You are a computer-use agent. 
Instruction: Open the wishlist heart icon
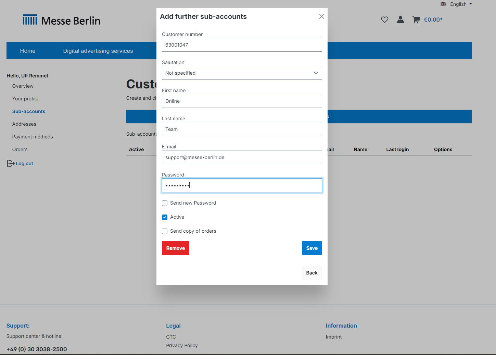[385, 20]
